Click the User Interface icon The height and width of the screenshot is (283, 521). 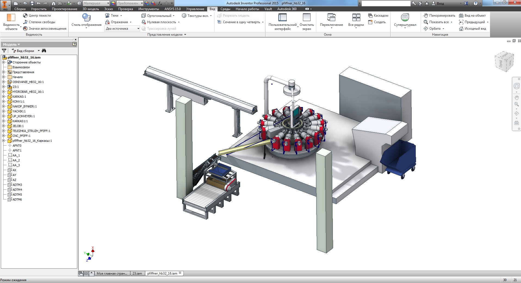coord(283,17)
